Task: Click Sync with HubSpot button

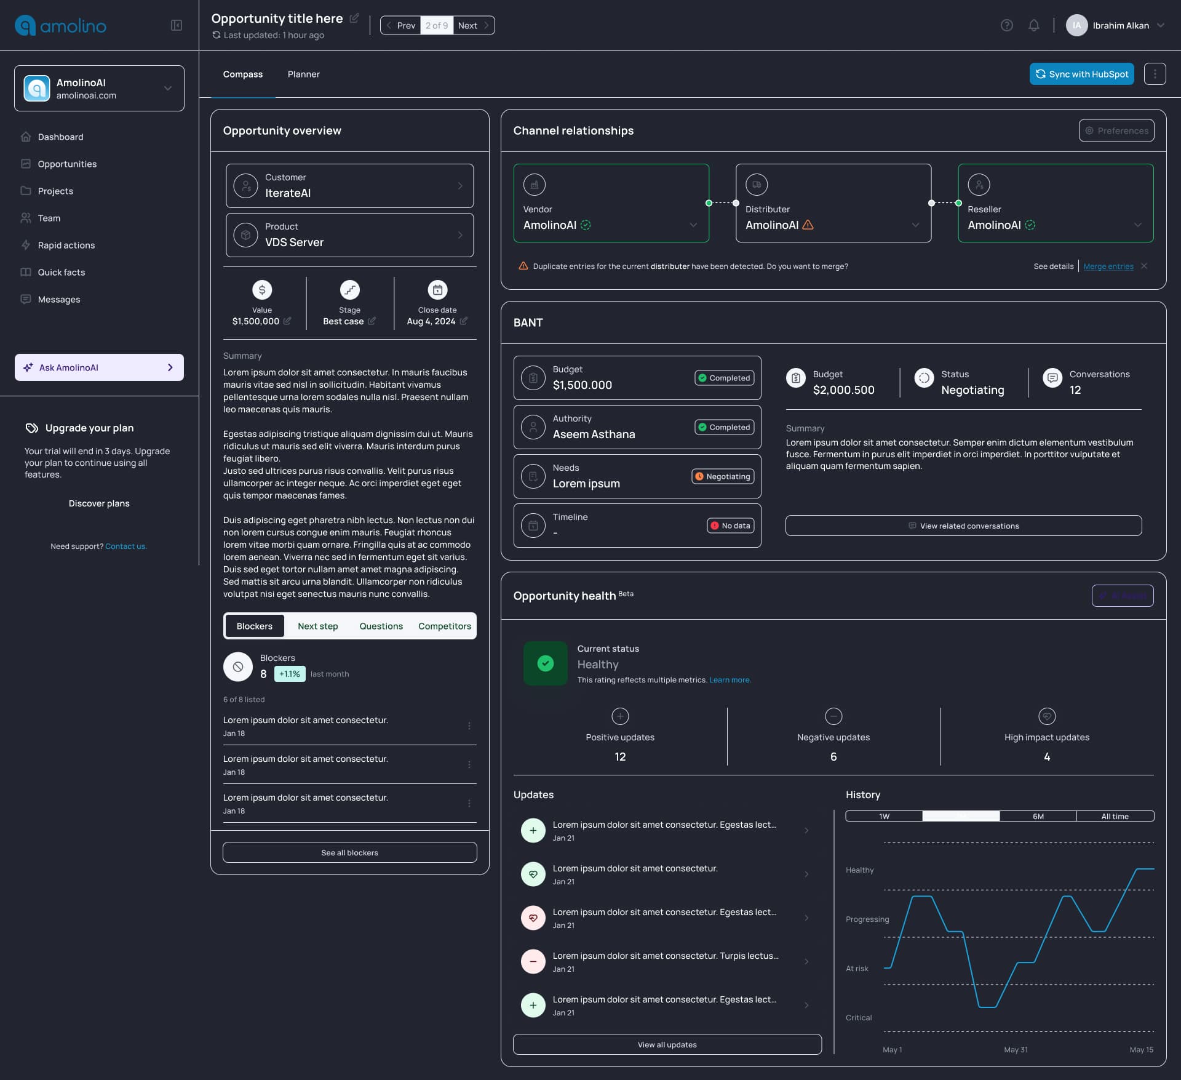Action: tap(1082, 74)
